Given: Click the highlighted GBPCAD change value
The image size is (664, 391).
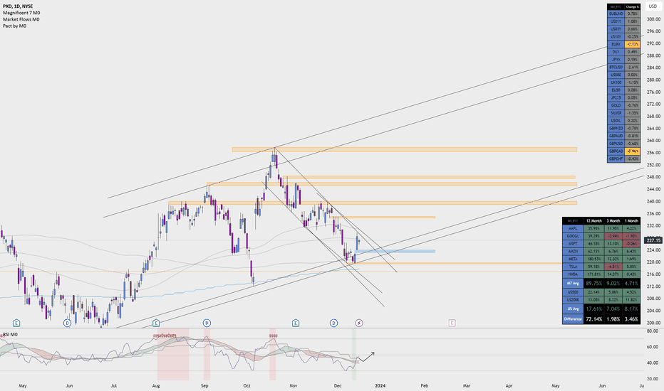Looking at the screenshot, I should pyautogui.click(x=632, y=151).
